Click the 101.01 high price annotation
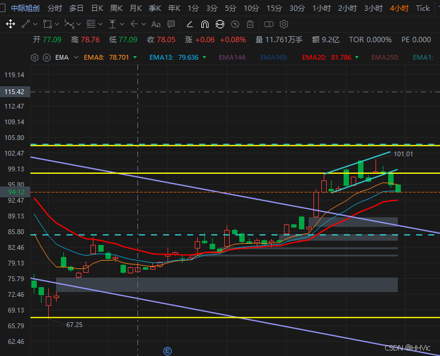The image size is (440, 356). point(403,154)
